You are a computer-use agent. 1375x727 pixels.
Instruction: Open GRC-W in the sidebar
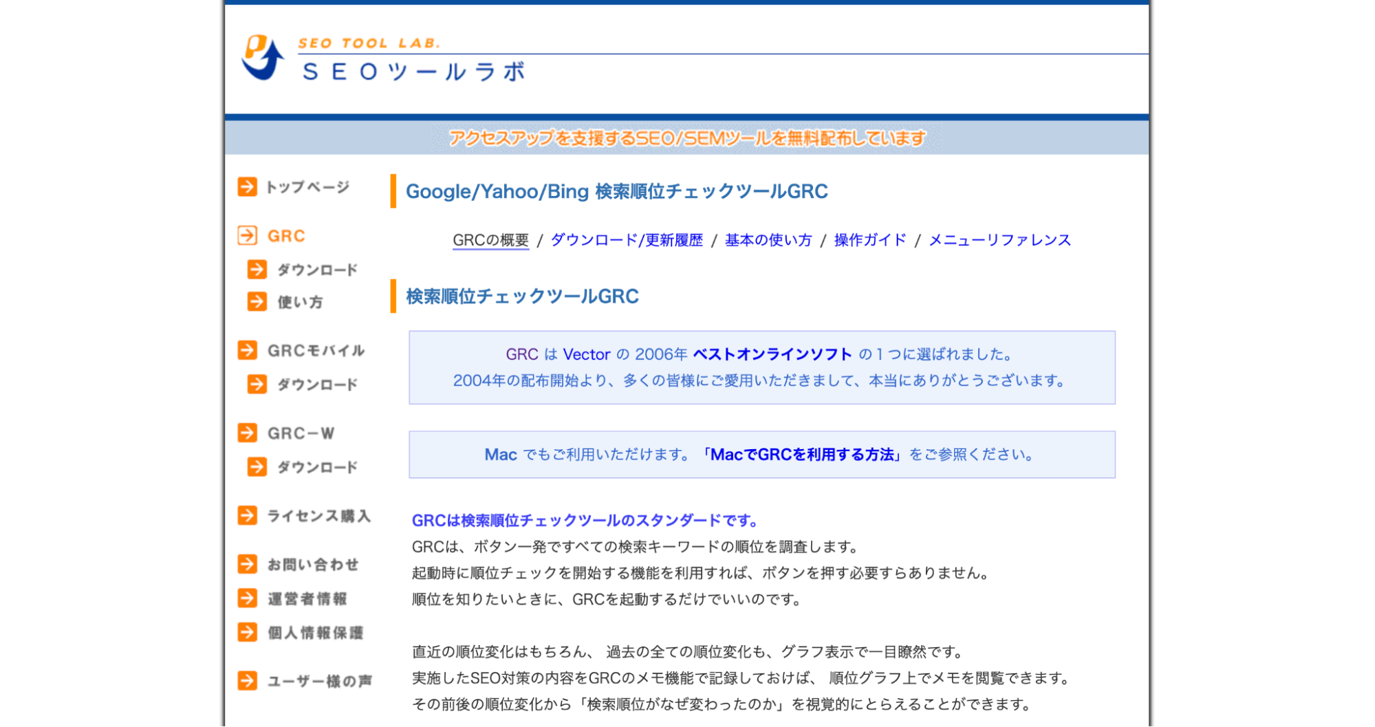(301, 433)
